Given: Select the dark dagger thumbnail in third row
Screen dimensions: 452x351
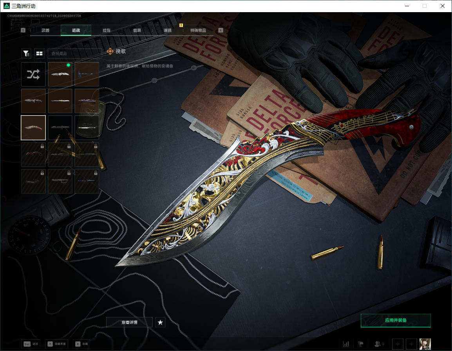Looking at the screenshot, I should coord(60,127).
